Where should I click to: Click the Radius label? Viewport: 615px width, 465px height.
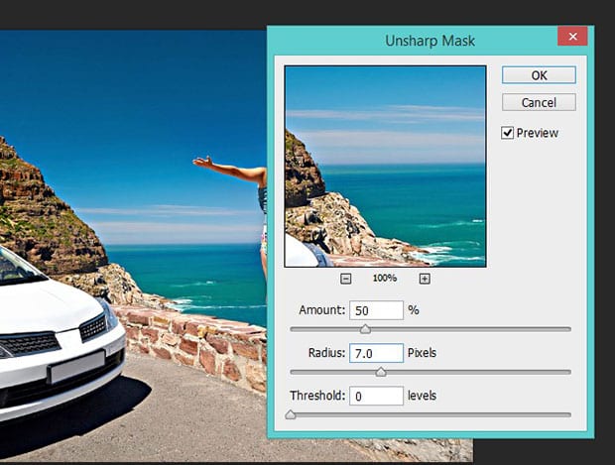[326, 353]
